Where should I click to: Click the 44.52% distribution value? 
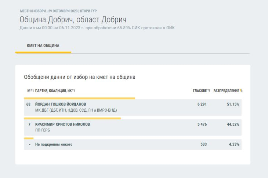(x=233, y=124)
